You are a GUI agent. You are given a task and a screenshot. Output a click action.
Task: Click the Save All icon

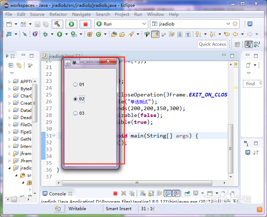tap(46, 24)
